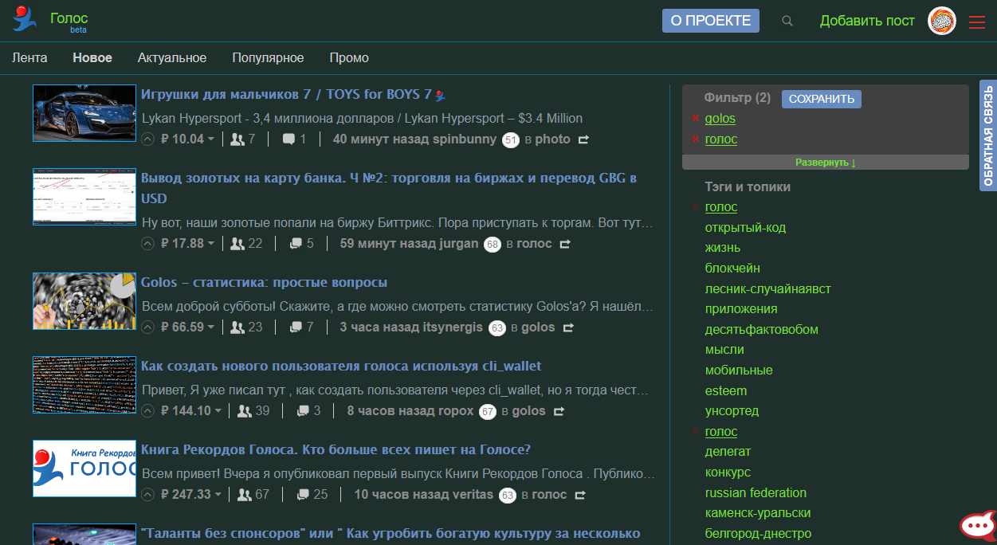Upvote the cli_wallet user creation post
This screenshot has height=545, width=997.
click(147, 411)
